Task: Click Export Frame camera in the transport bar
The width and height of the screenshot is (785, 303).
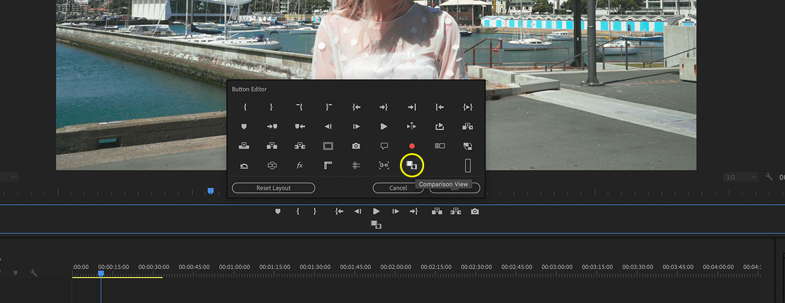Action: click(475, 212)
